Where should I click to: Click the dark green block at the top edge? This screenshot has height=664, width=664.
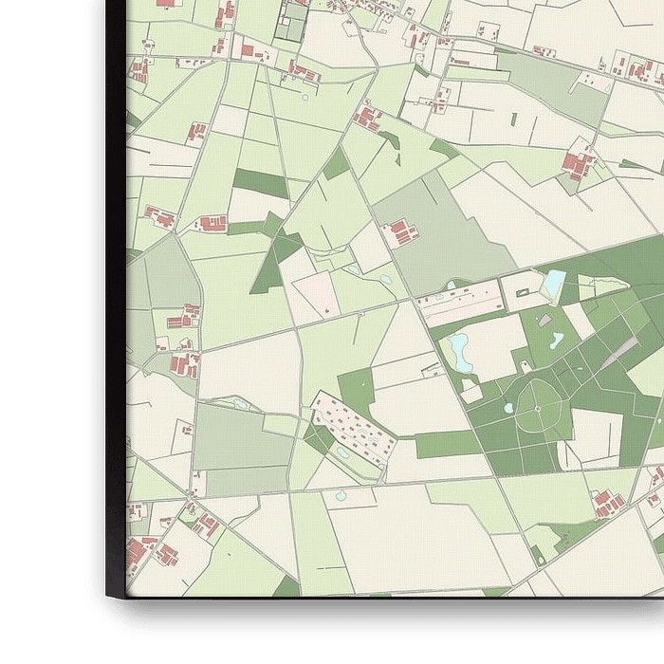click(x=292, y=23)
